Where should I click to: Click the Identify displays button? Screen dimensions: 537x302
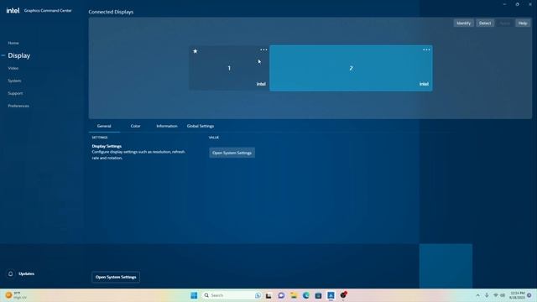point(463,23)
